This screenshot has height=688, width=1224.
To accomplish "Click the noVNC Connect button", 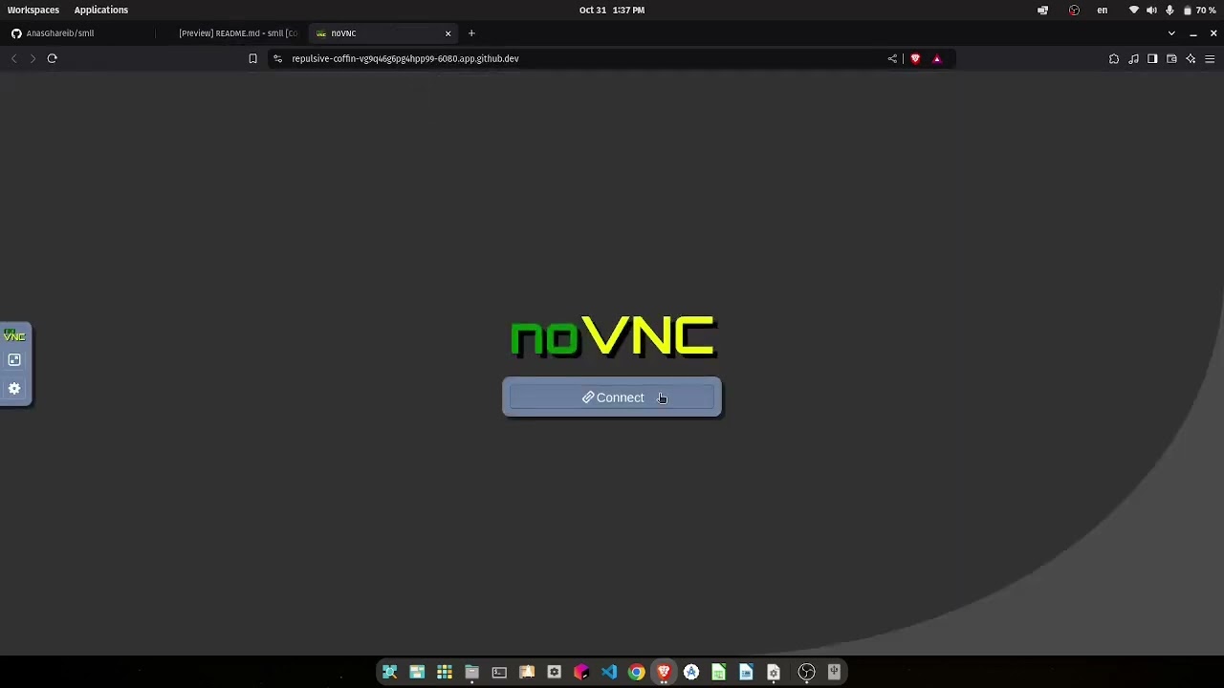I will (612, 398).
